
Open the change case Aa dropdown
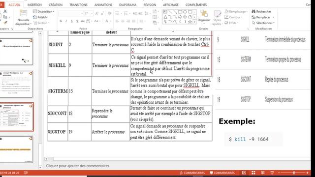tap(97, 21)
